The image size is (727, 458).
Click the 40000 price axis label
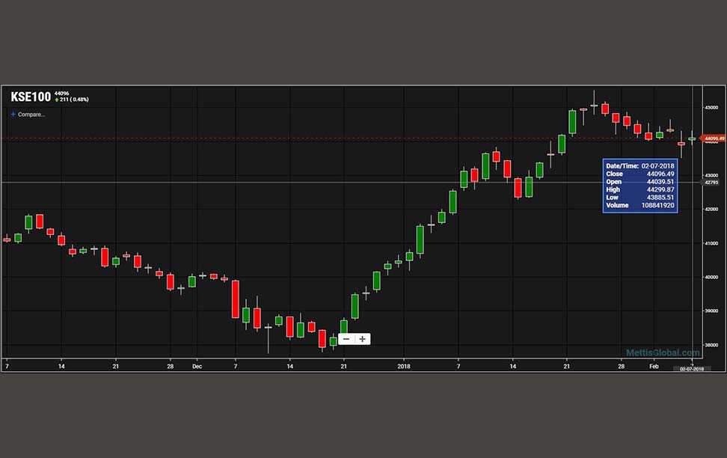click(711, 277)
